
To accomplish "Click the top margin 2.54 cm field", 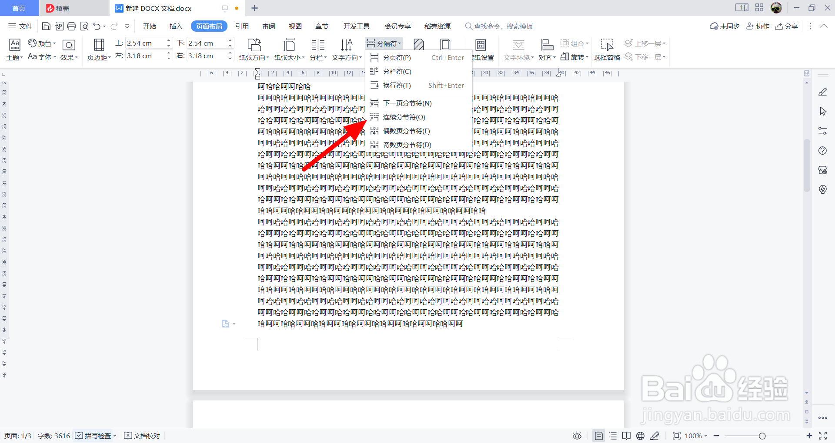I will pyautogui.click(x=146, y=43).
